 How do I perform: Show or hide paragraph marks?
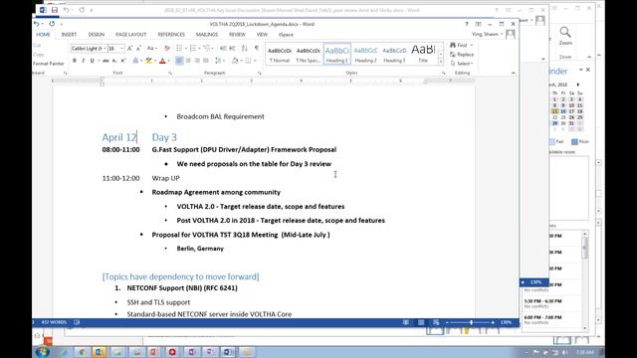pyautogui.click(x=257, y=49)
